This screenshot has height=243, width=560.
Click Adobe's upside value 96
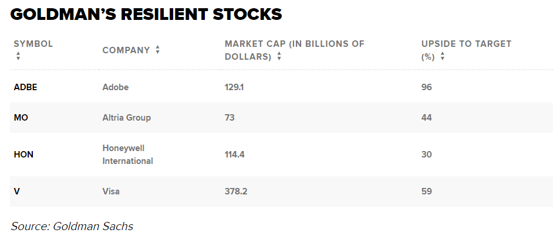coord(426,87)
